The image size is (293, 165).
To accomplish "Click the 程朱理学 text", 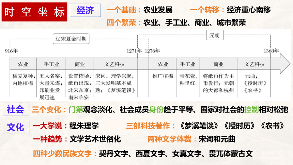I will pos(84,126).
